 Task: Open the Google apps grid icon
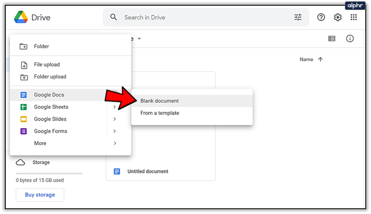[354, 17]
